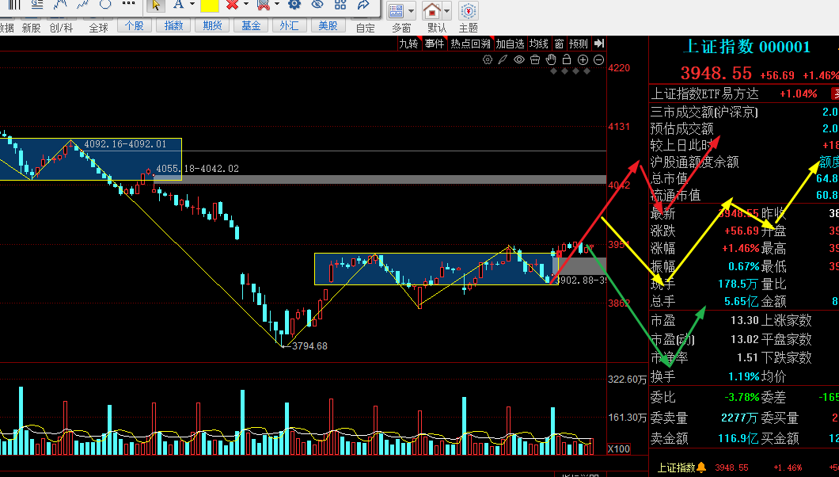Click the 窗 window button
839x477 pixels.
(x=559, y=44)
